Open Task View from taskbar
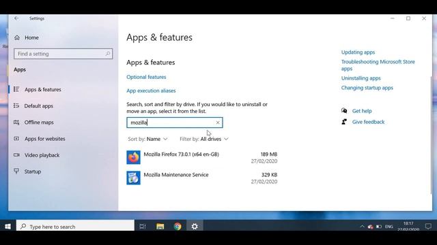Screen dimensions: 437x245 tap(143, 227)
